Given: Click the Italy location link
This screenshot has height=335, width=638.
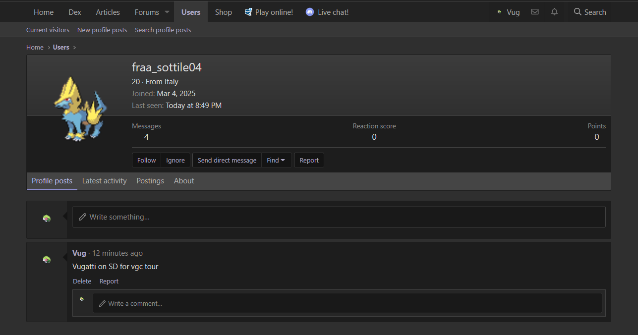Looking at the screenshot, I should 172,81.
